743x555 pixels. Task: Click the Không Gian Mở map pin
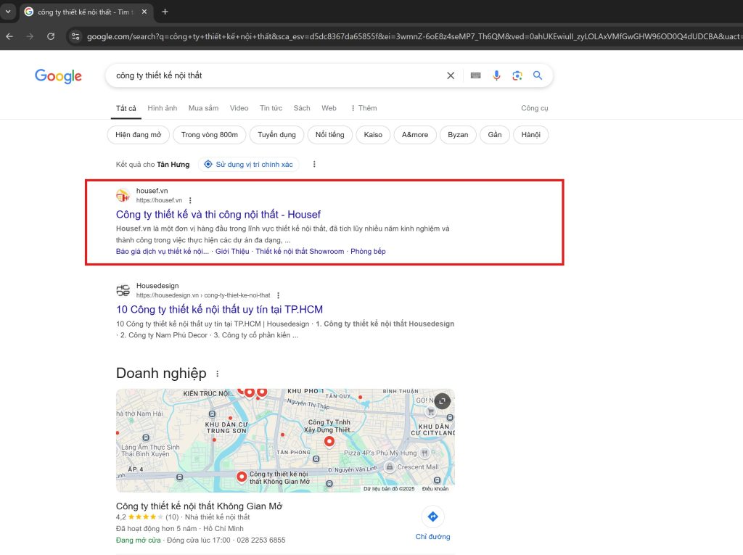coord(241,477)
